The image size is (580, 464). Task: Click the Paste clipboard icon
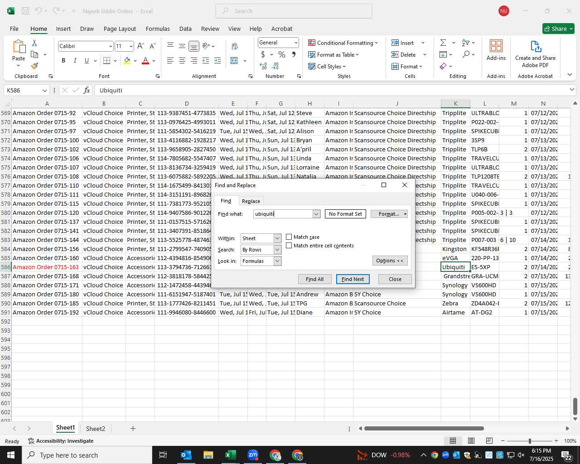19,47
